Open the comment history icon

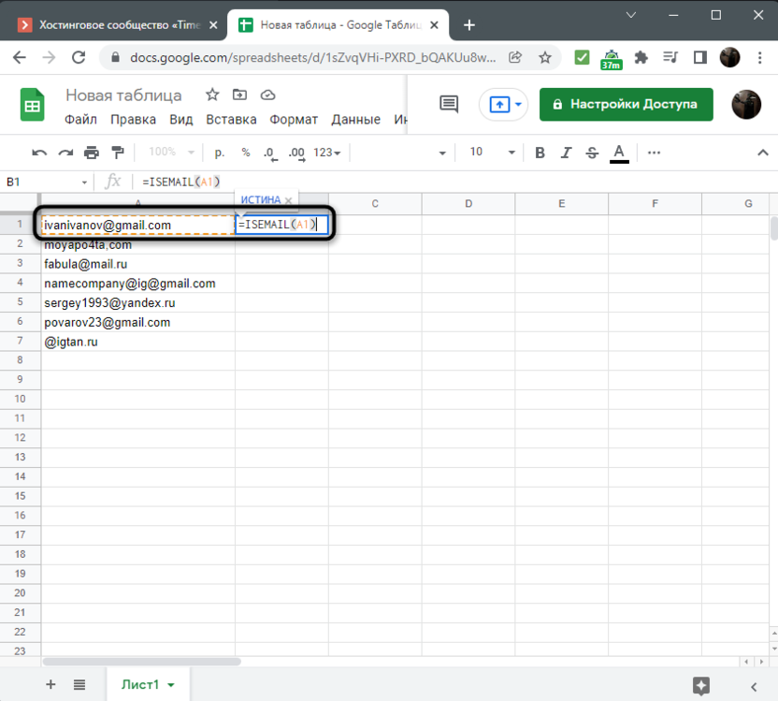[449, 104]
